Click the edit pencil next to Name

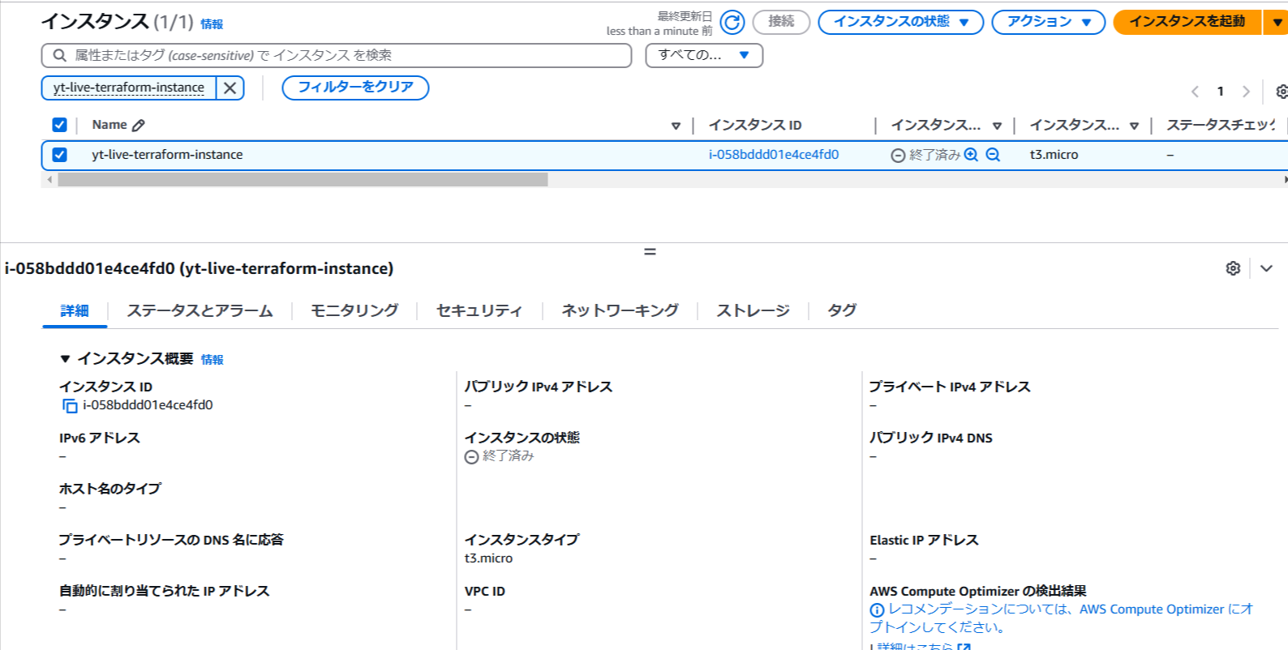139,126
